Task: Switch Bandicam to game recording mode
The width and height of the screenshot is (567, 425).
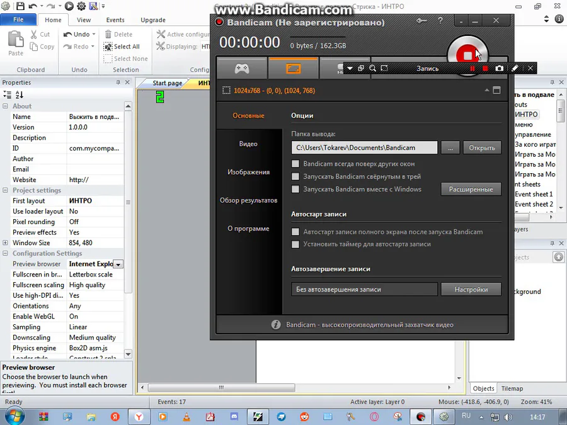Action: [241, 68]
